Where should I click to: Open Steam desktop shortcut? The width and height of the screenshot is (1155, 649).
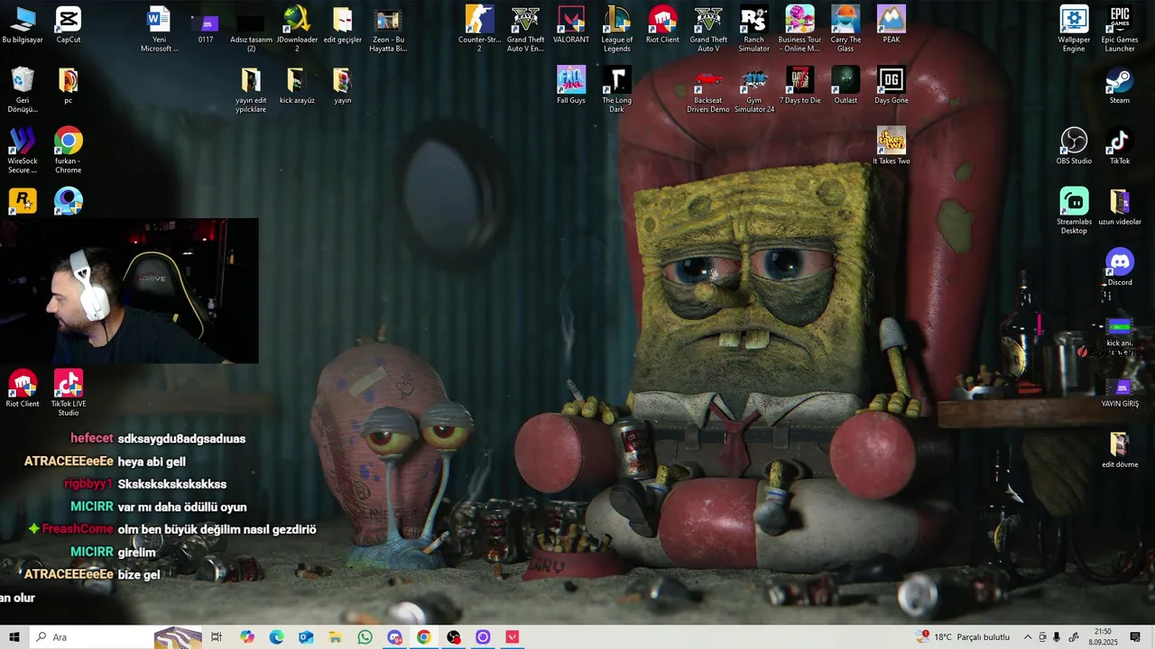click(1120, 86)
